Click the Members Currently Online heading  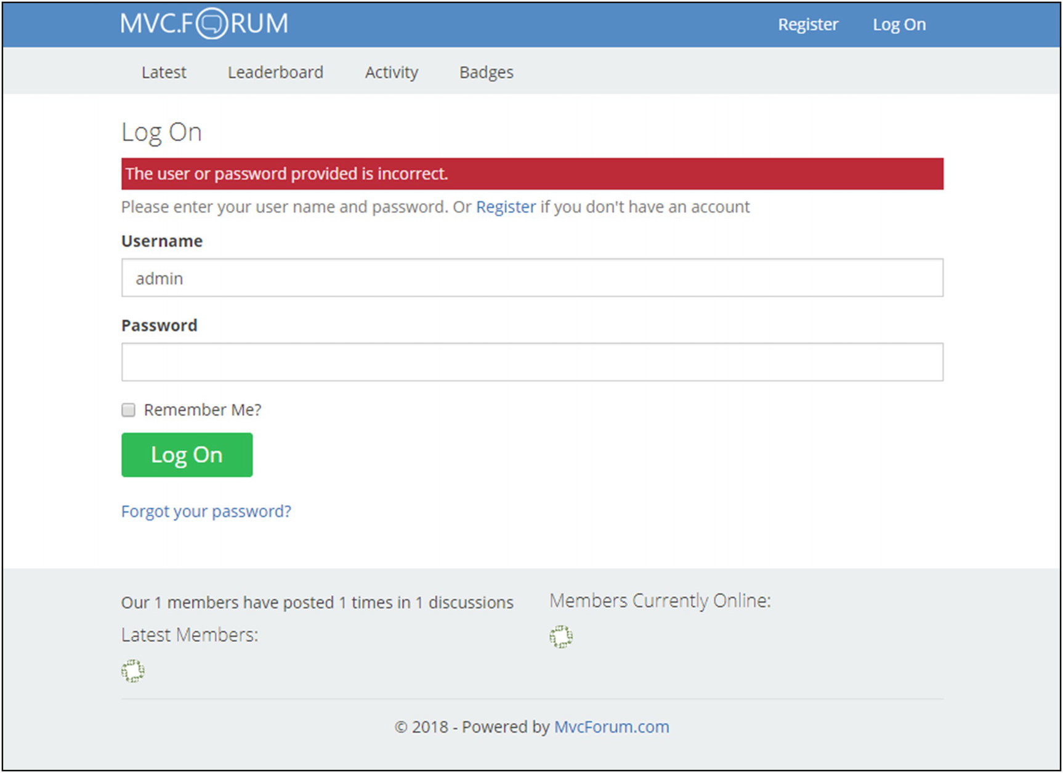click(x=660, y=601)
